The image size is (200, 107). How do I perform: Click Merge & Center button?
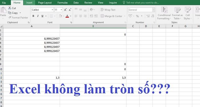coord(111,16)
